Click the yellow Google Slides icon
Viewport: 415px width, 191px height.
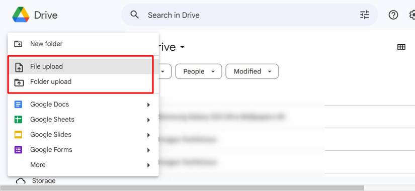[x=18, y=134]
